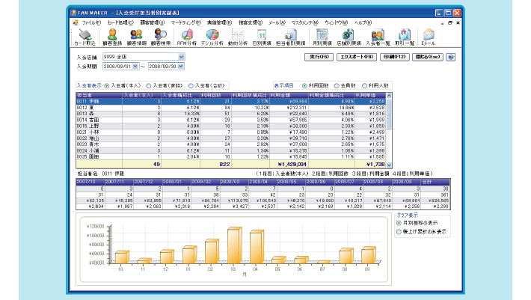
Task: Open 日別実績 daily results
Action: click(x=262, y=37)
